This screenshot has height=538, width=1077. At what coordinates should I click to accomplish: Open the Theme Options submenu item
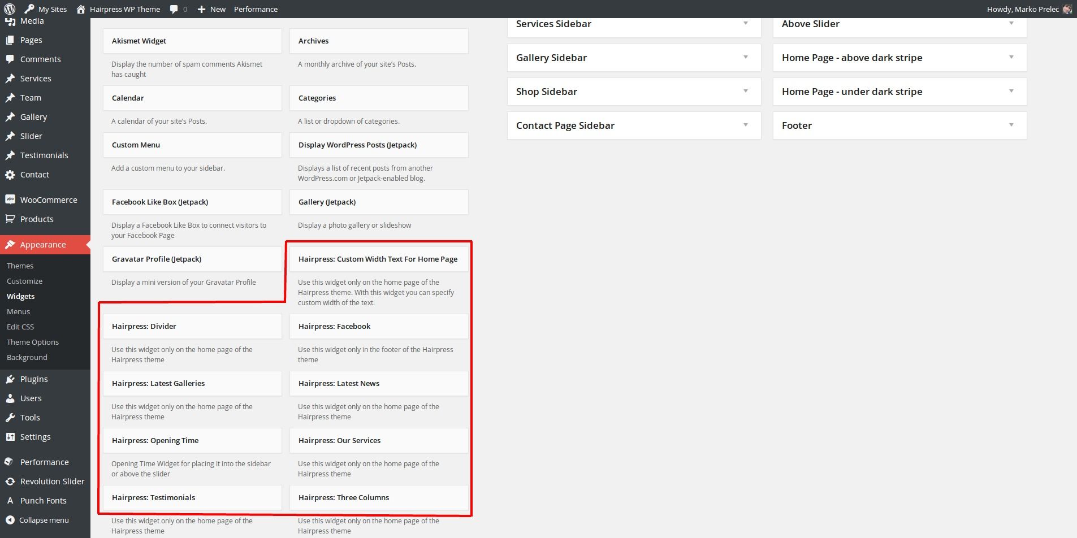(33, 342)
